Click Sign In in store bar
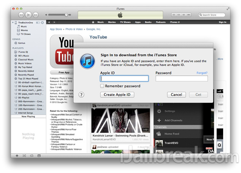Viewport: 241px width, 173px height. pos(222,22)
